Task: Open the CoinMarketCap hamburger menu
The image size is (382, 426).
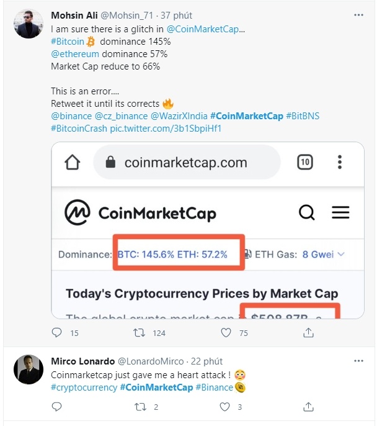Action: point(340,213)
